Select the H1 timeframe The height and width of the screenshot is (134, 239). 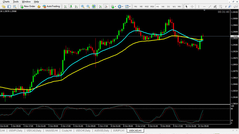click(158, 7)
